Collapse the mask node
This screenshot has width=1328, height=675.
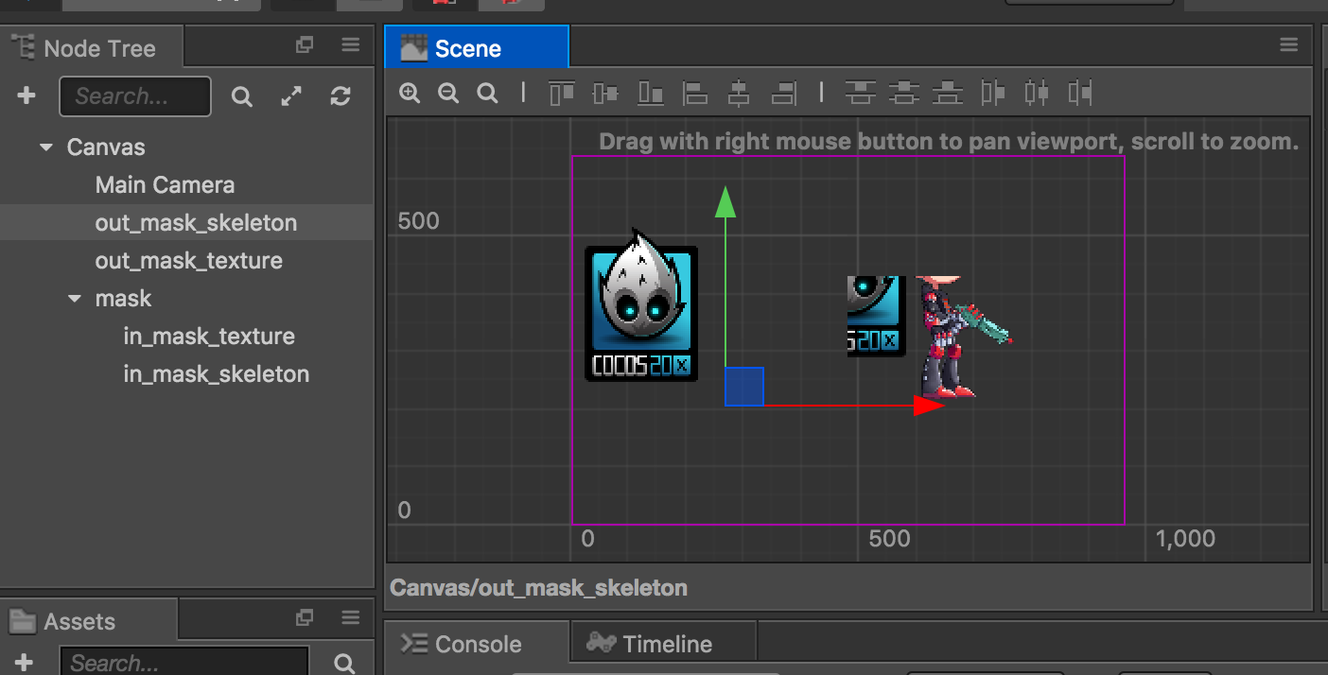(x=75, y=300)
